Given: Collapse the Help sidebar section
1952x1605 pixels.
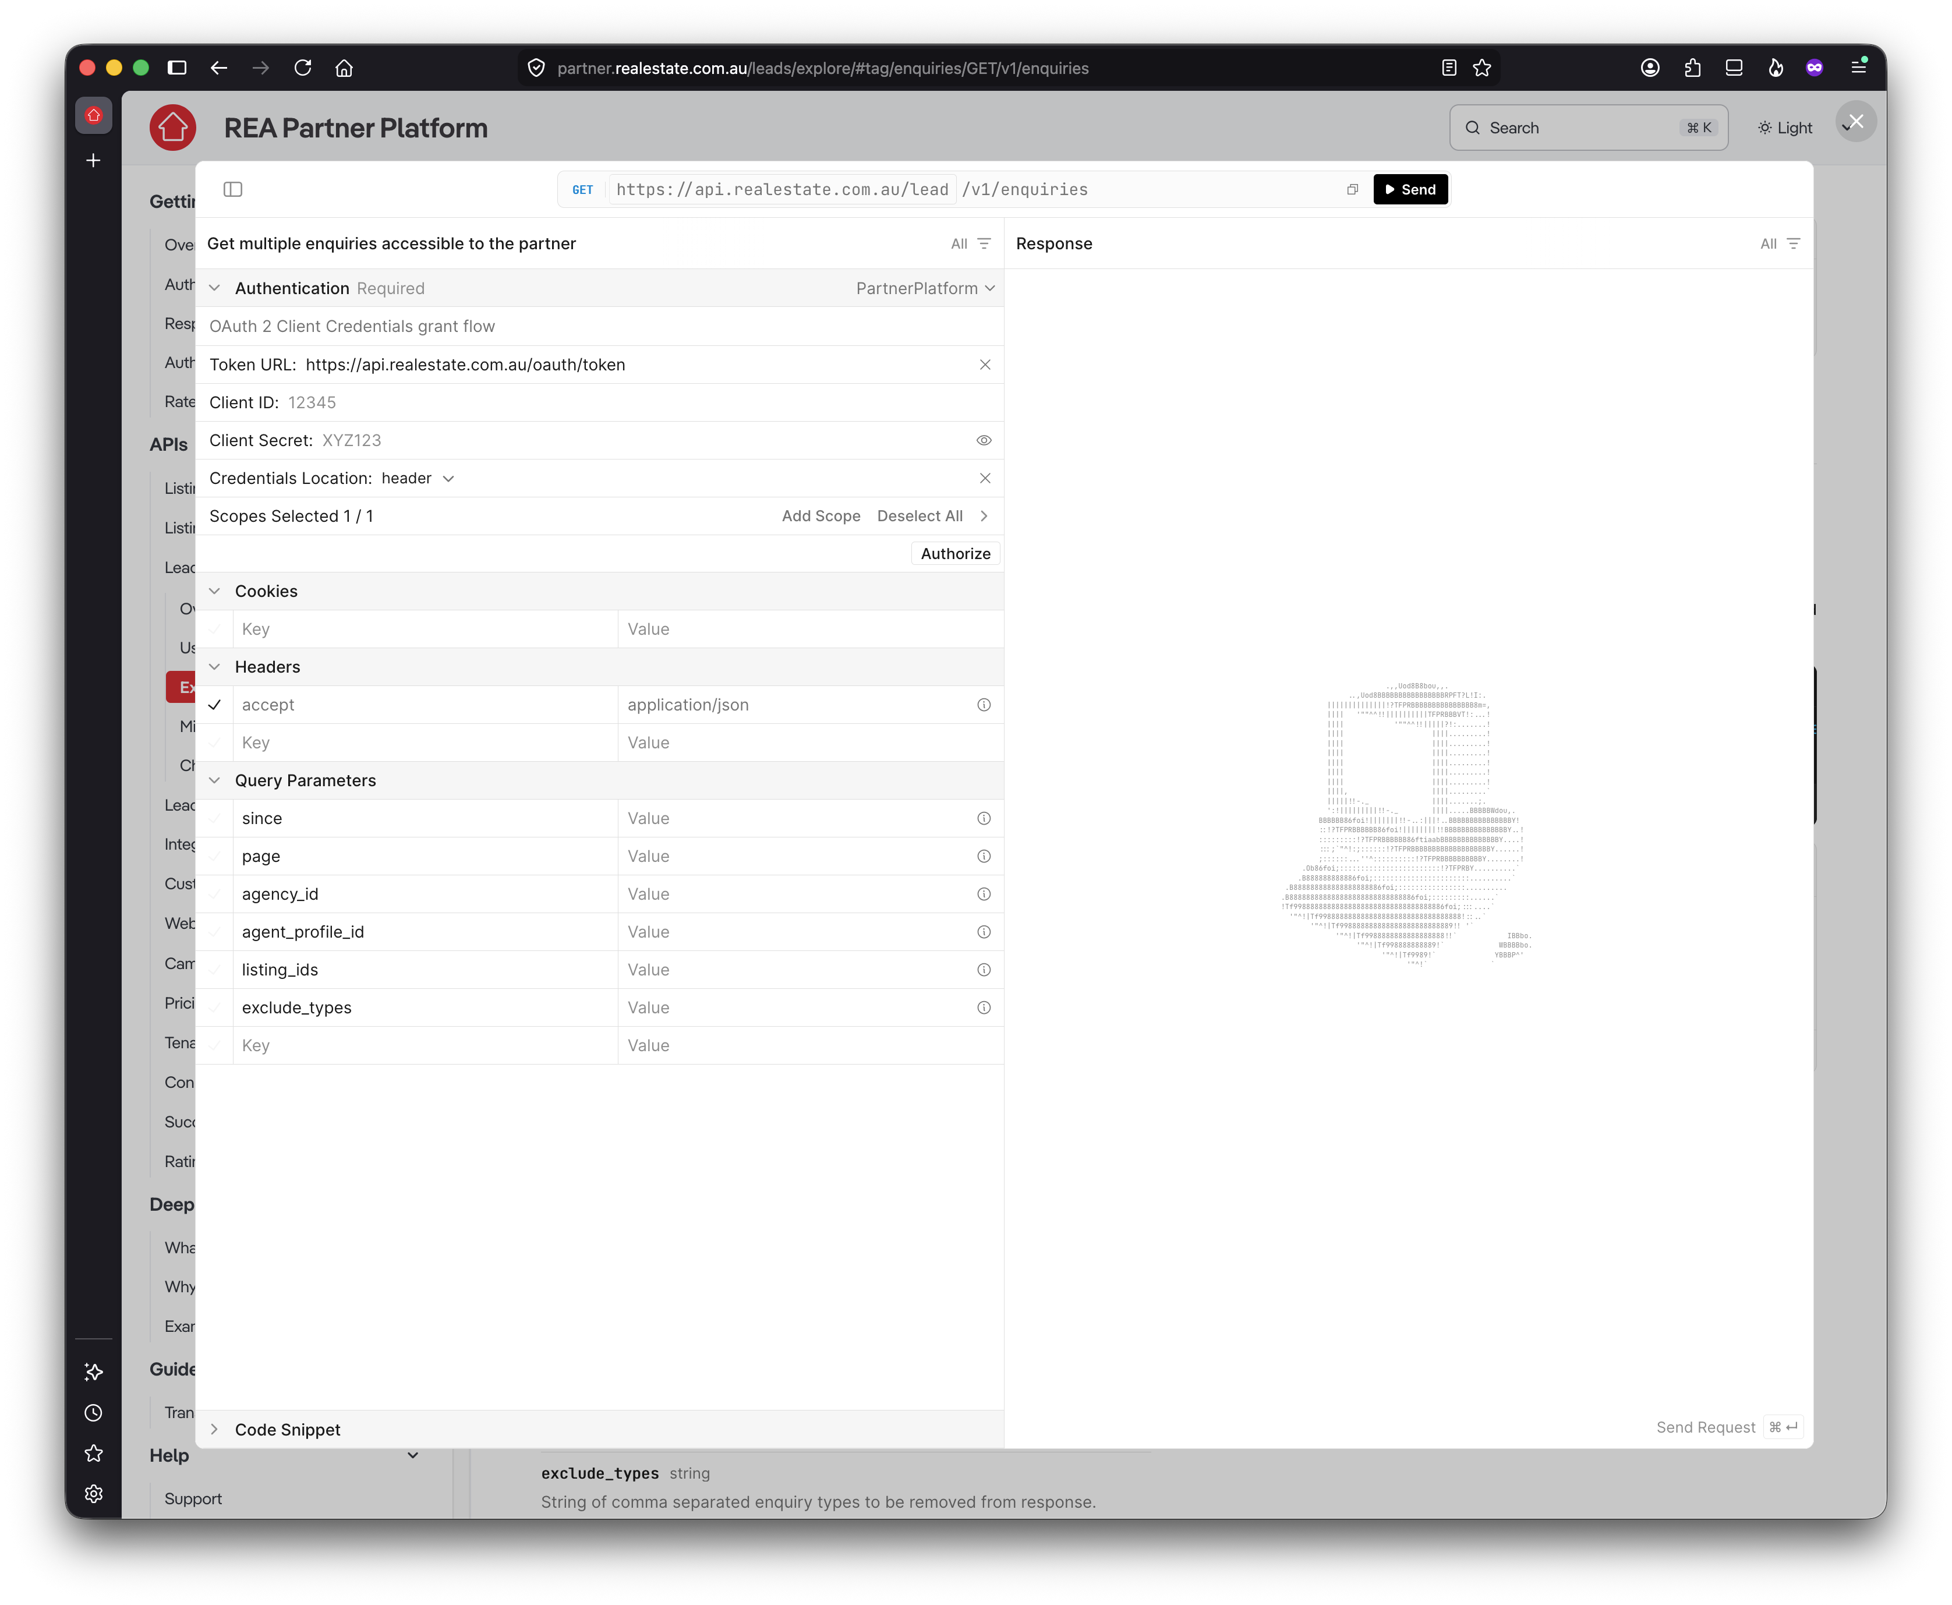Looking at the screenshot, I should tap(413, 1456).
